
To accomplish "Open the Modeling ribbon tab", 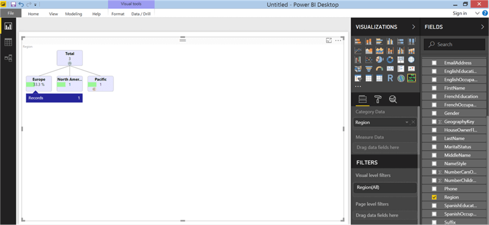I will pos(73,14).
